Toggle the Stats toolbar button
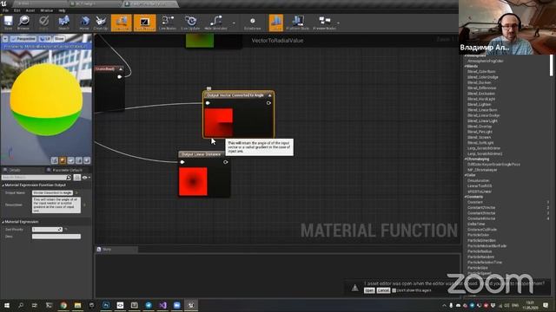The height and width of the screenshot is (312, 556). 276,23
